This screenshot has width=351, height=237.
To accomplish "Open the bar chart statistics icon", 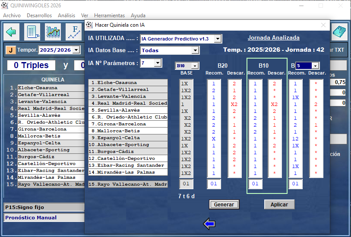I will click(53, 32).
